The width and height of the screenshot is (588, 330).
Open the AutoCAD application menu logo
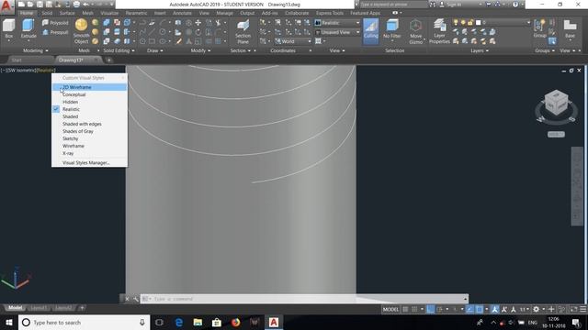point(6,6)
